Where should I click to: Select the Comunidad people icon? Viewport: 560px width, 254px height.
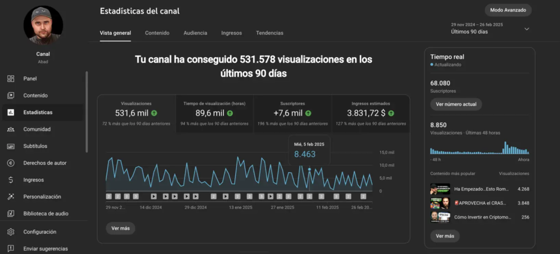pos(11,129)
